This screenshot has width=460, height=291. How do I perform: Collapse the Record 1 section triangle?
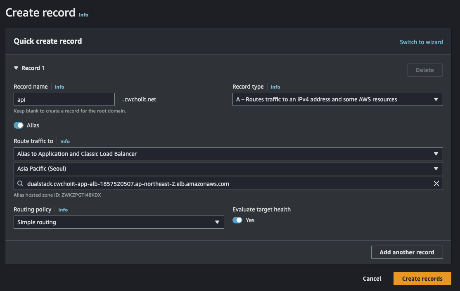pyautogui.click(x=16, y=68)
